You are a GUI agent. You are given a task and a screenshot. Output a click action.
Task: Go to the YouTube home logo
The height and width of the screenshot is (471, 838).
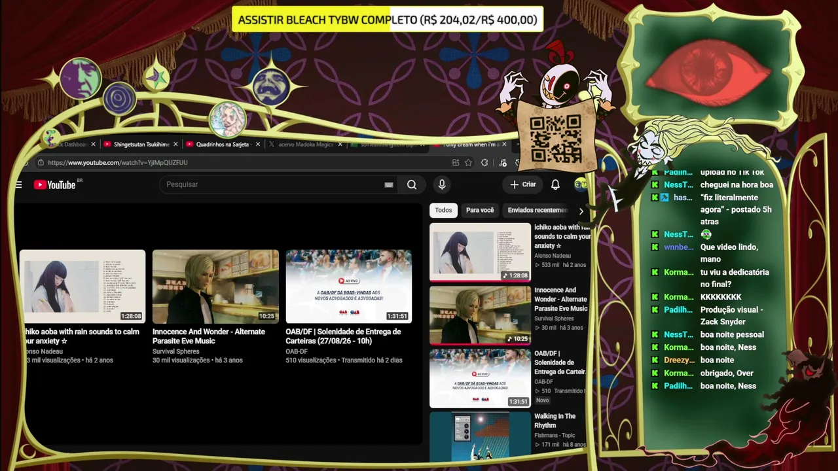point(55,185)
